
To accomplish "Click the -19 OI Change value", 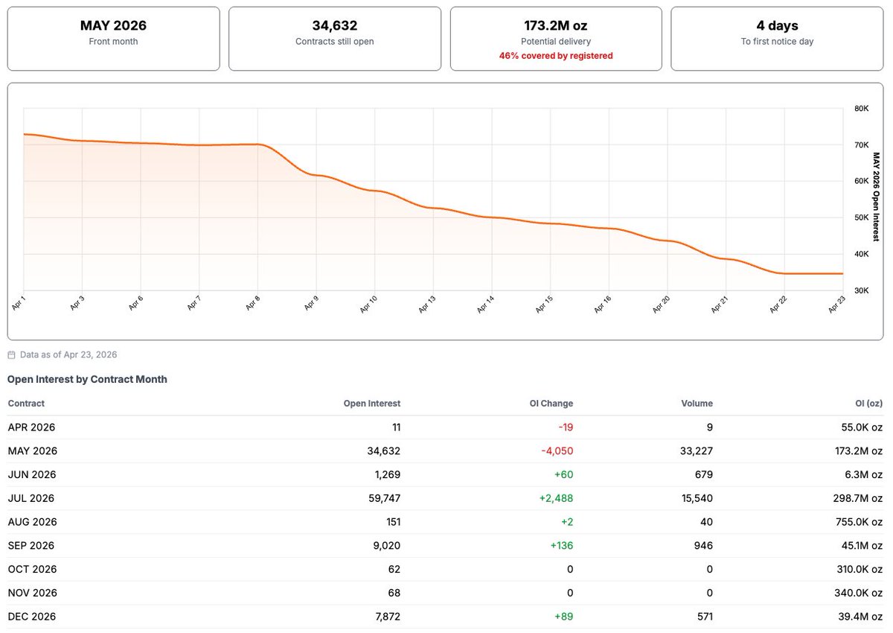I will point(566,427).
